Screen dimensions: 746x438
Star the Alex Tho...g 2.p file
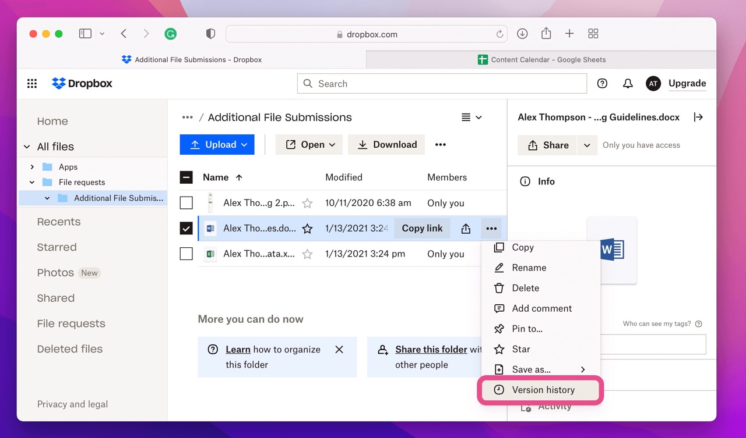307,203
